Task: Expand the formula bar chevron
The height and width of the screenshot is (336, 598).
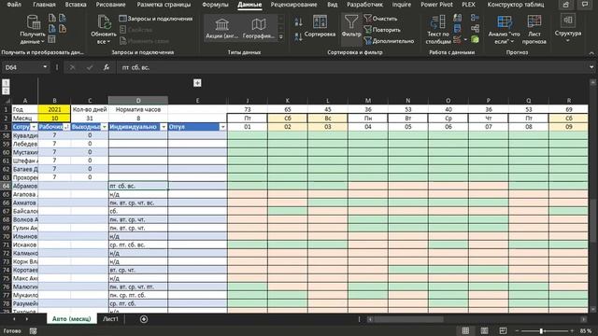Action: (x=591, y=67)
